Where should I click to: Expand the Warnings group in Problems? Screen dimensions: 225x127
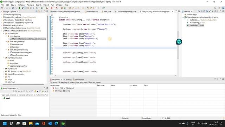click(51, 91)
